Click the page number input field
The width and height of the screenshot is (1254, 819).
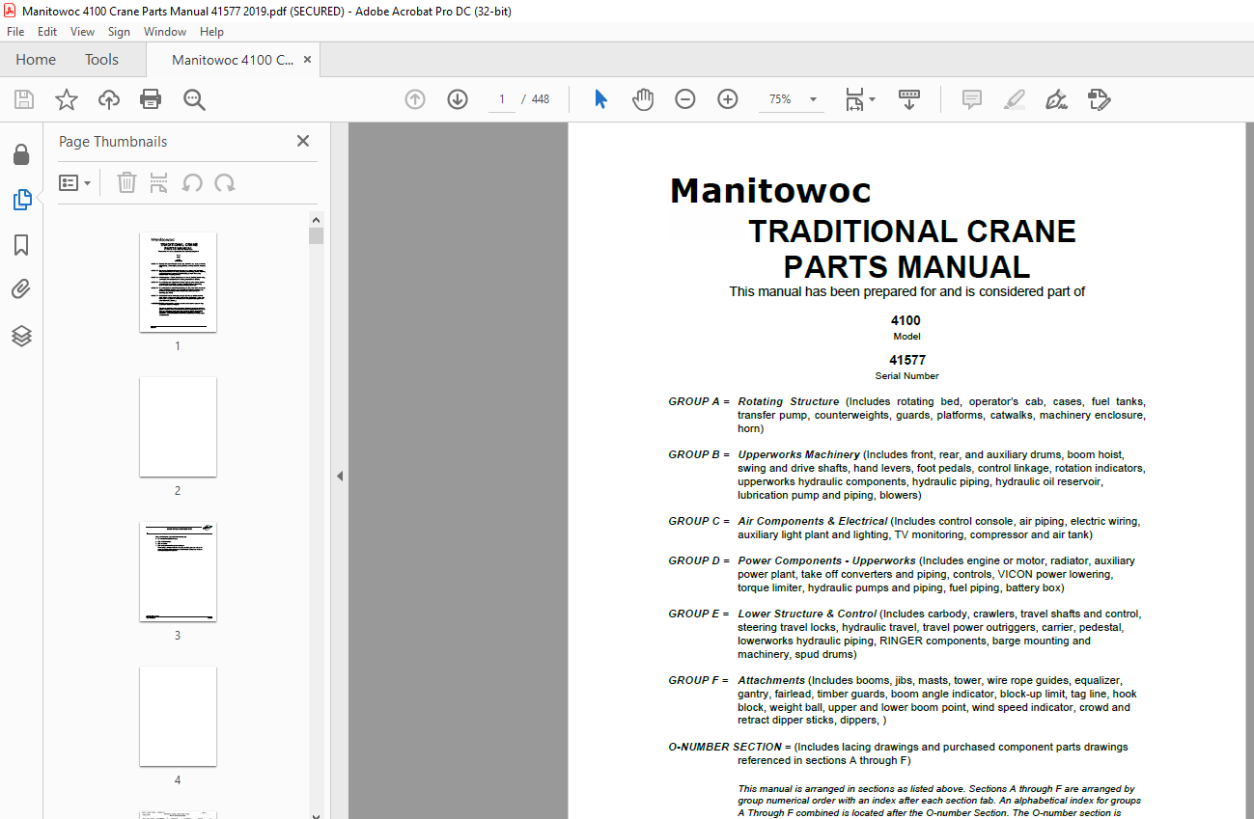coord(502,99)
